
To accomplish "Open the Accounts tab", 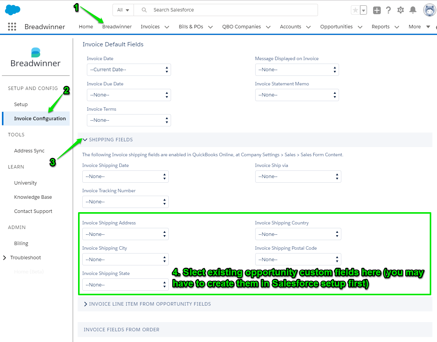I will point(290,26).
